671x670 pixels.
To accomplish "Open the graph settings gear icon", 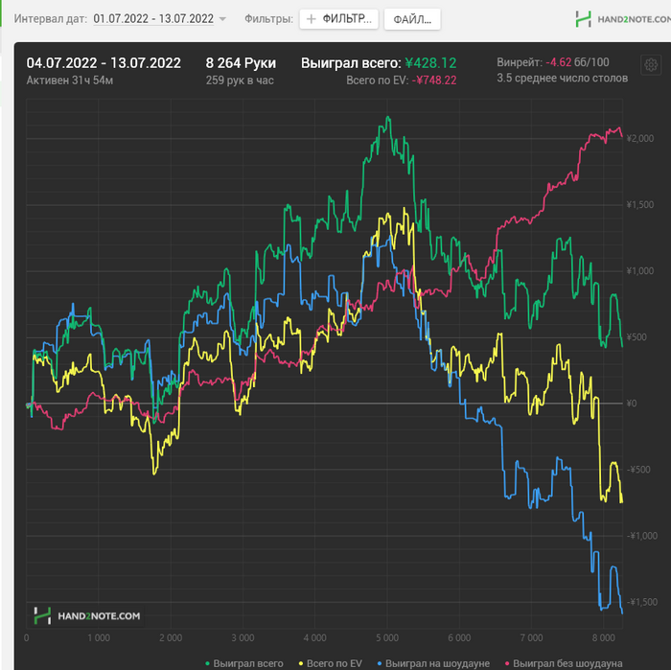I will (651, 65).
